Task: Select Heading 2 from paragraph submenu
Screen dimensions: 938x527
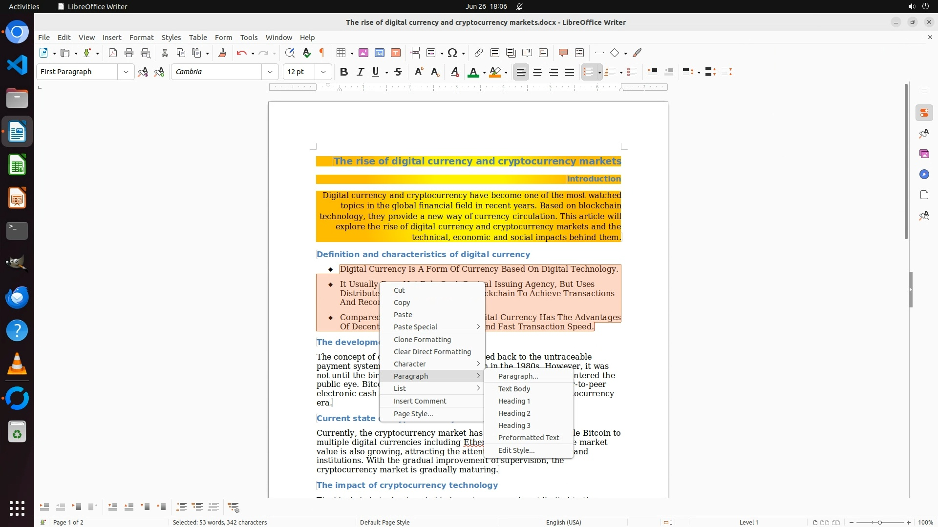Action: 514,413
